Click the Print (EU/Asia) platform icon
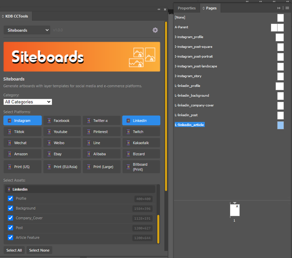 pos(49,167)
